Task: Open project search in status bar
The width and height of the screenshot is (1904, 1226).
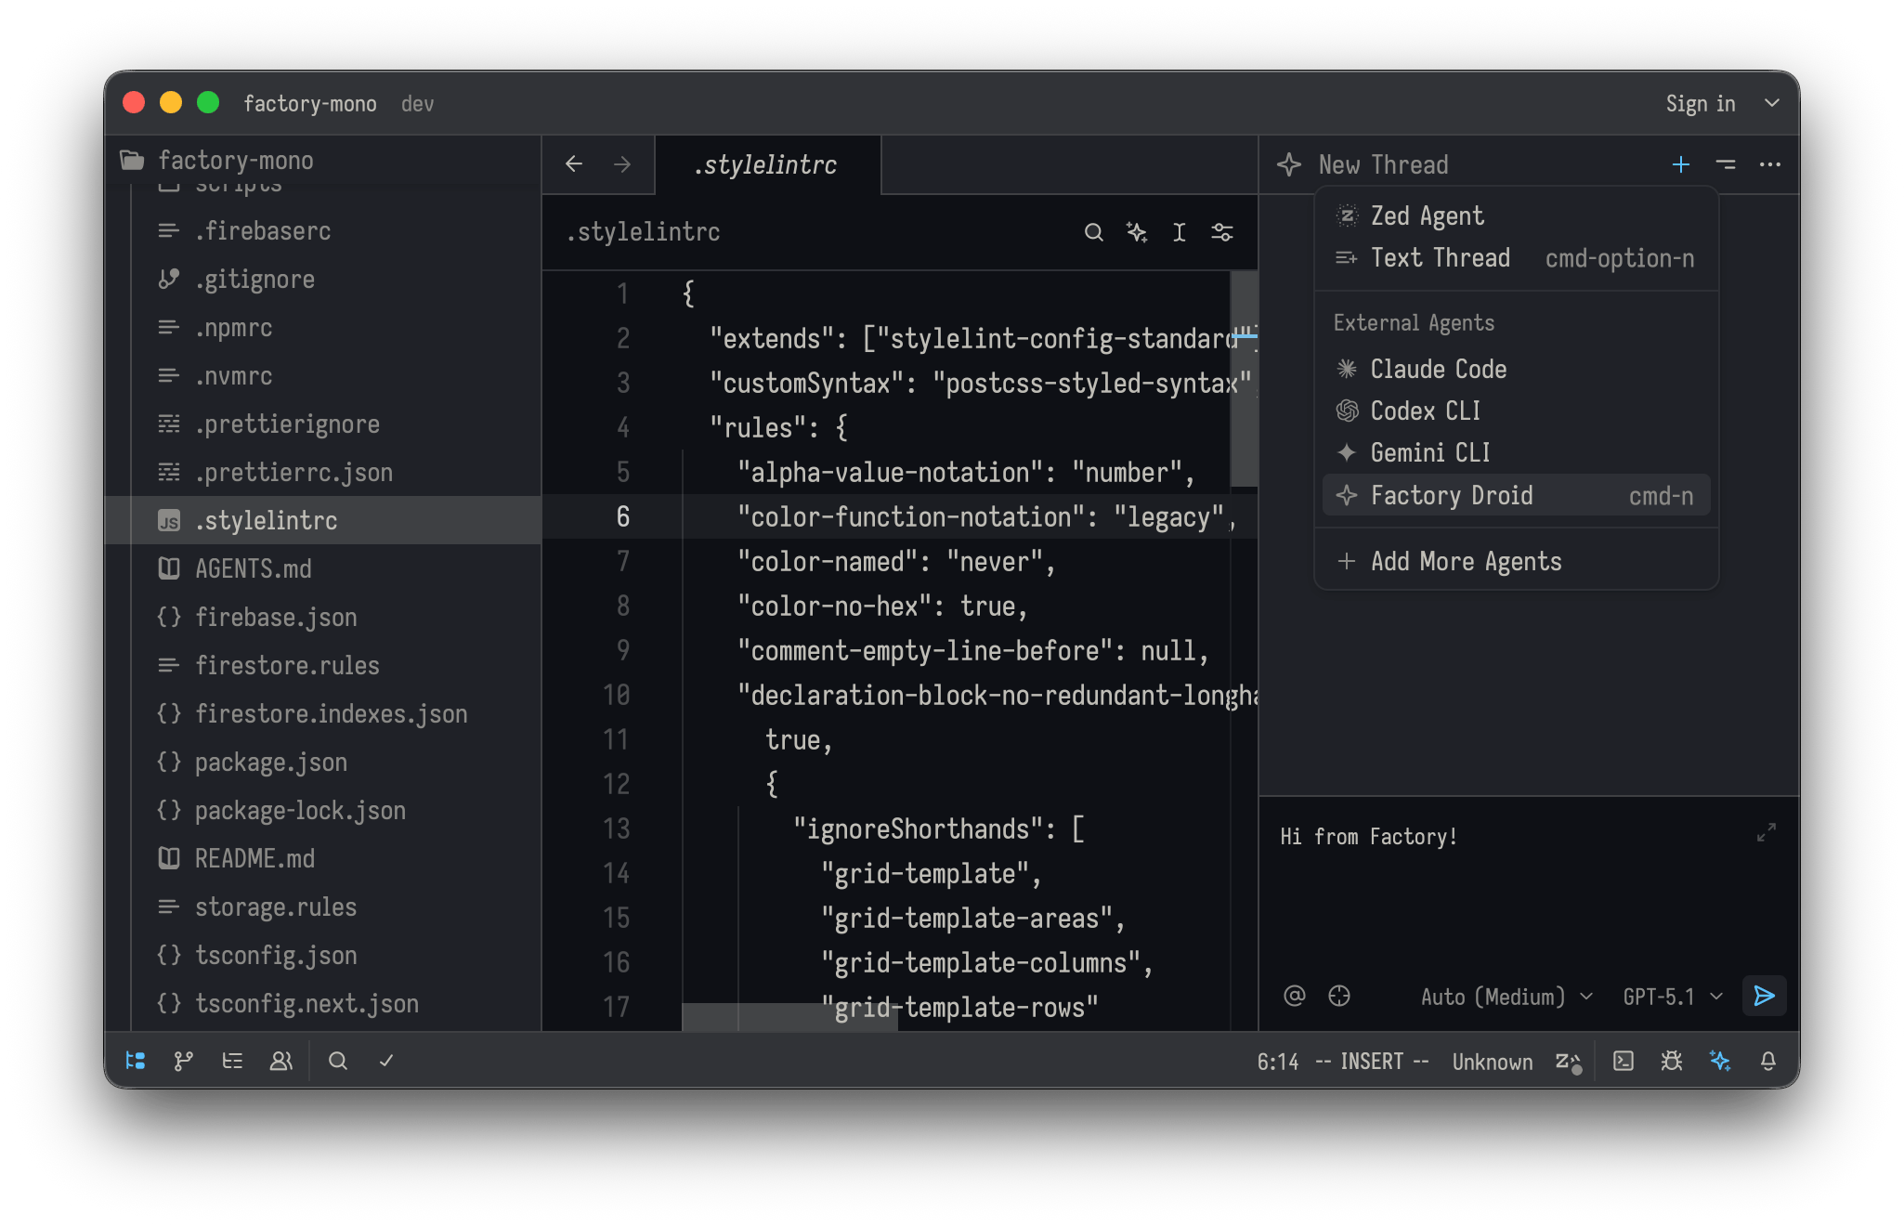Action: click(338, 1061)
